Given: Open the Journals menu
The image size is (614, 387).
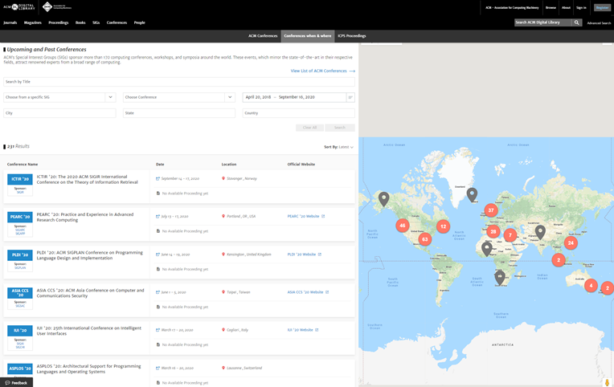Looking at the screenshot, I should [10, 22].
